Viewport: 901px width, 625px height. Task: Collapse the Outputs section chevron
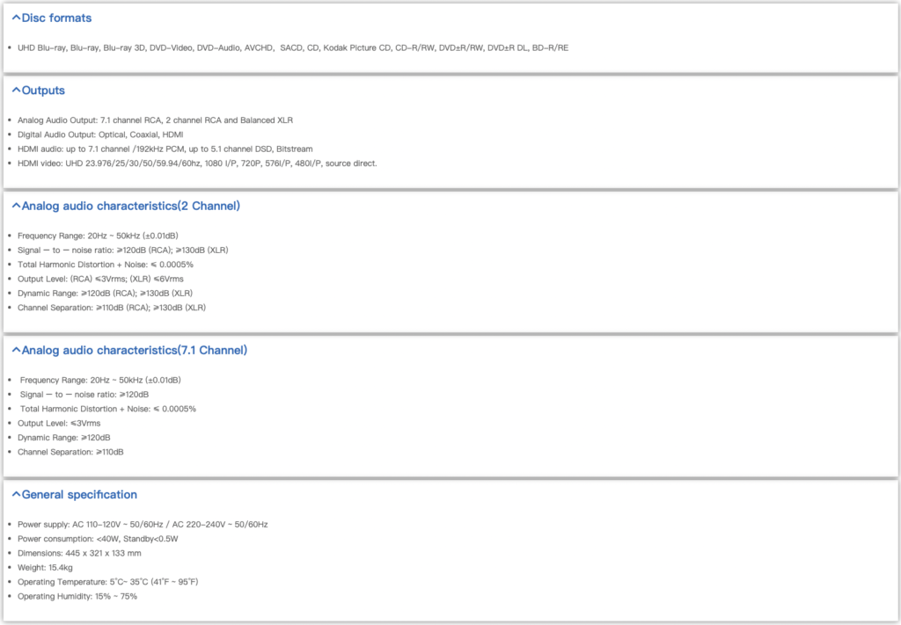pos(16,90)
